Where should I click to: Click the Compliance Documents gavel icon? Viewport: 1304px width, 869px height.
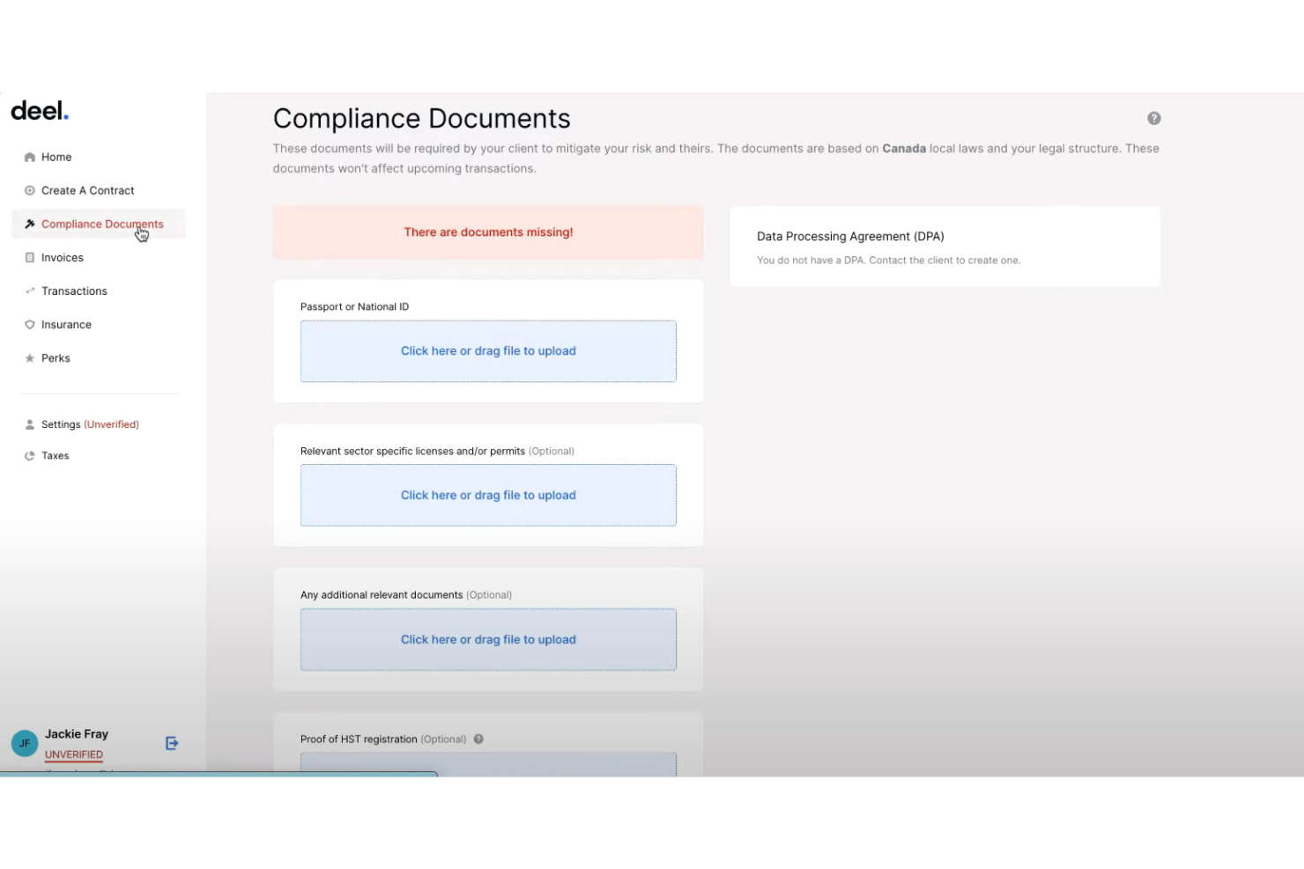[x=29, y=224]
